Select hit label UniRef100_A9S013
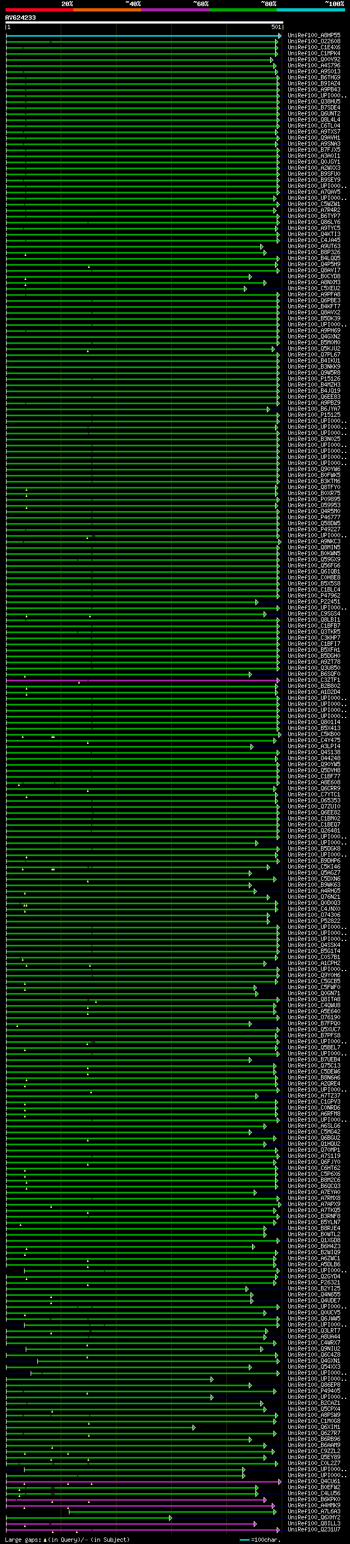The height and width of the screenshot is (1544, 350). tap(314, 71)
